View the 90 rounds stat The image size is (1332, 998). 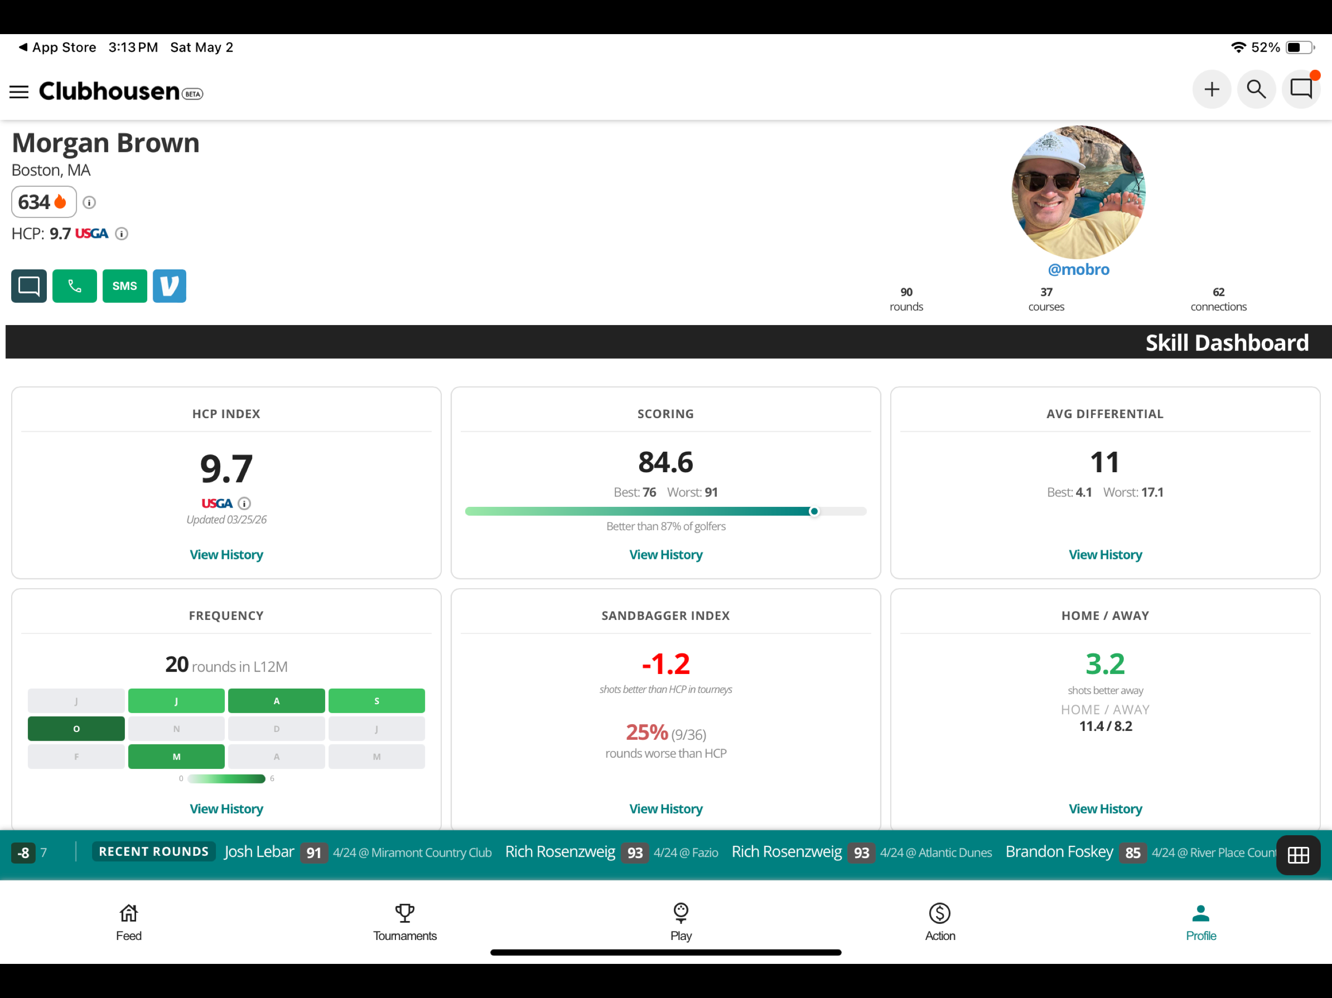(906, 299)
